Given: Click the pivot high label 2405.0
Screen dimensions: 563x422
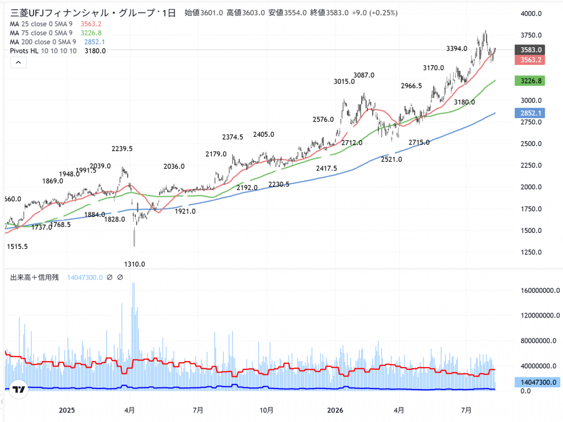Looking at the screenshot, I should pos(263,135).
